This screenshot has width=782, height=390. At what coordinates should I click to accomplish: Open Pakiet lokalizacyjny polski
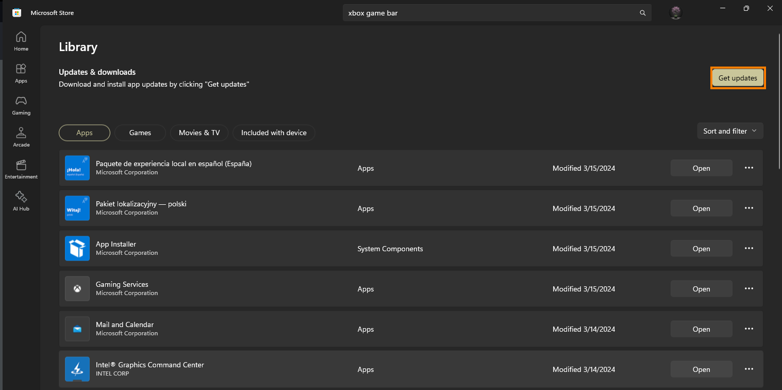point(701,208)
